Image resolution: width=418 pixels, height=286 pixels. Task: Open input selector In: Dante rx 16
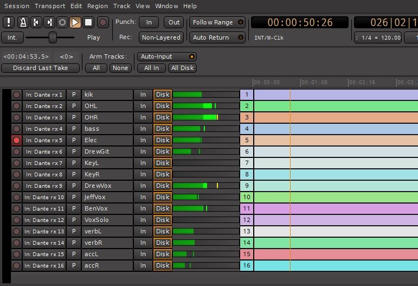44,266
